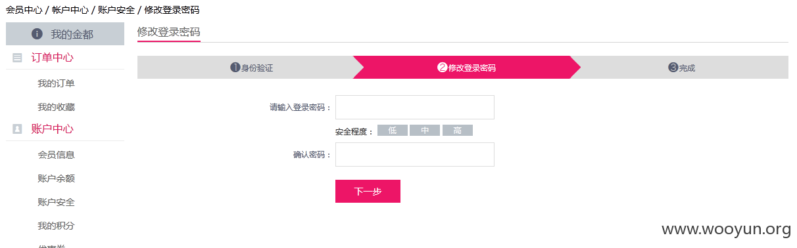
Task: Open 账户余额 in the sidebar
Action: click(56, 178)
